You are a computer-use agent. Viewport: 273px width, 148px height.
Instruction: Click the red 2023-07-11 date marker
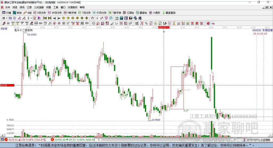pyautogui.click(x=164, y=28)
